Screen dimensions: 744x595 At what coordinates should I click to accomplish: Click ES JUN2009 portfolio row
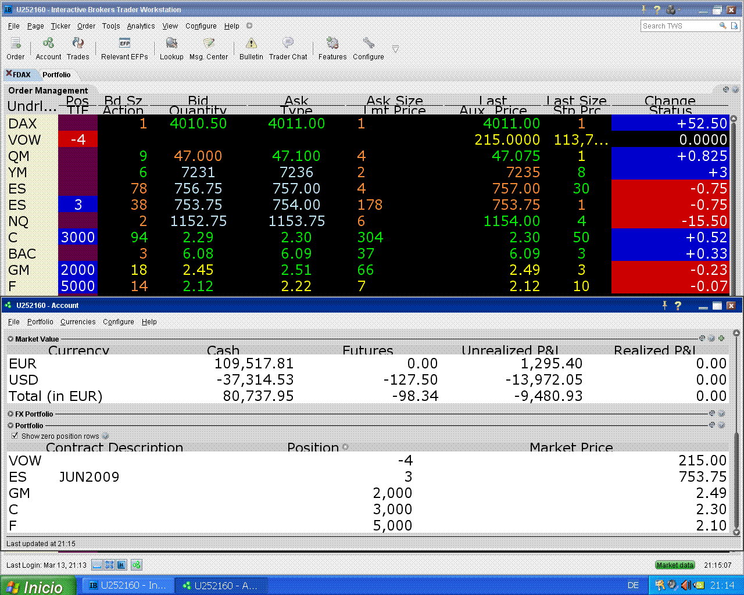pos(367,476)
